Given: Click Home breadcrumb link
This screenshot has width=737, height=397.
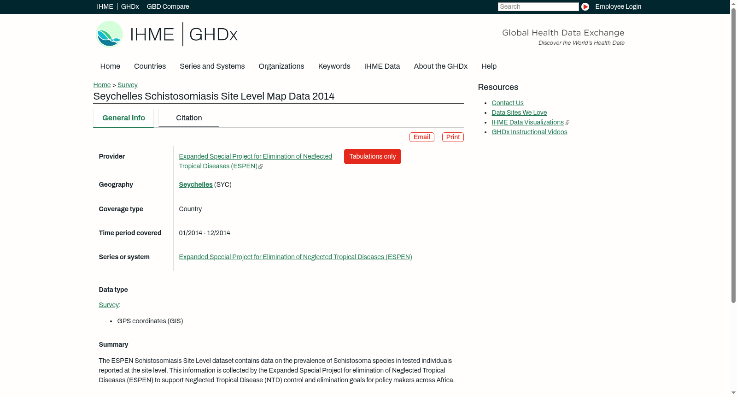Looking at the screenshot, I should [x=102, y=85].
